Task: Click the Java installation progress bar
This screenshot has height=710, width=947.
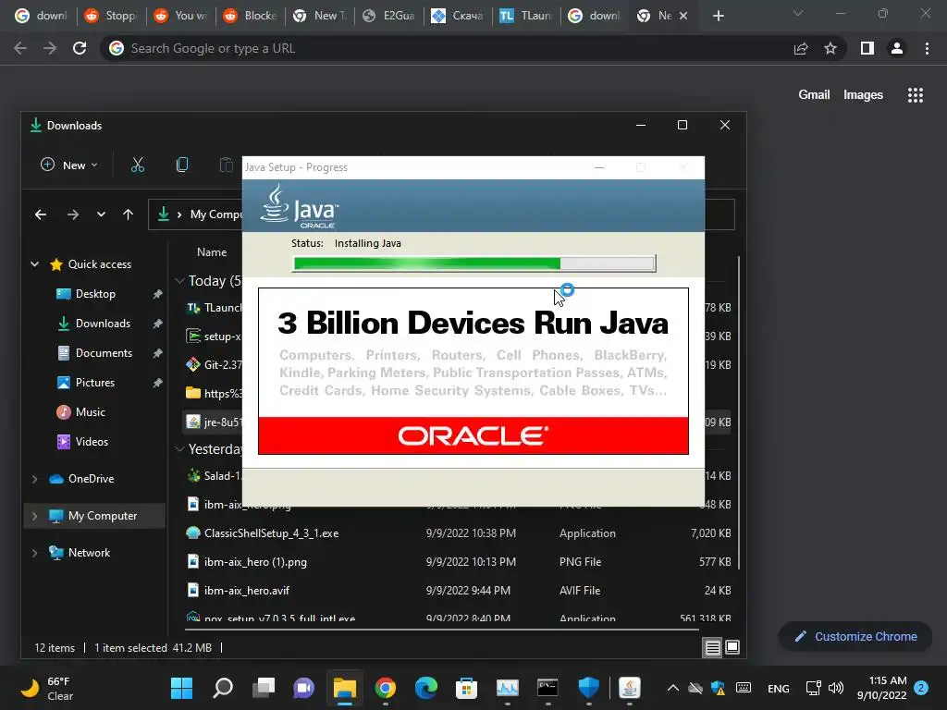Action: [474, 263]
